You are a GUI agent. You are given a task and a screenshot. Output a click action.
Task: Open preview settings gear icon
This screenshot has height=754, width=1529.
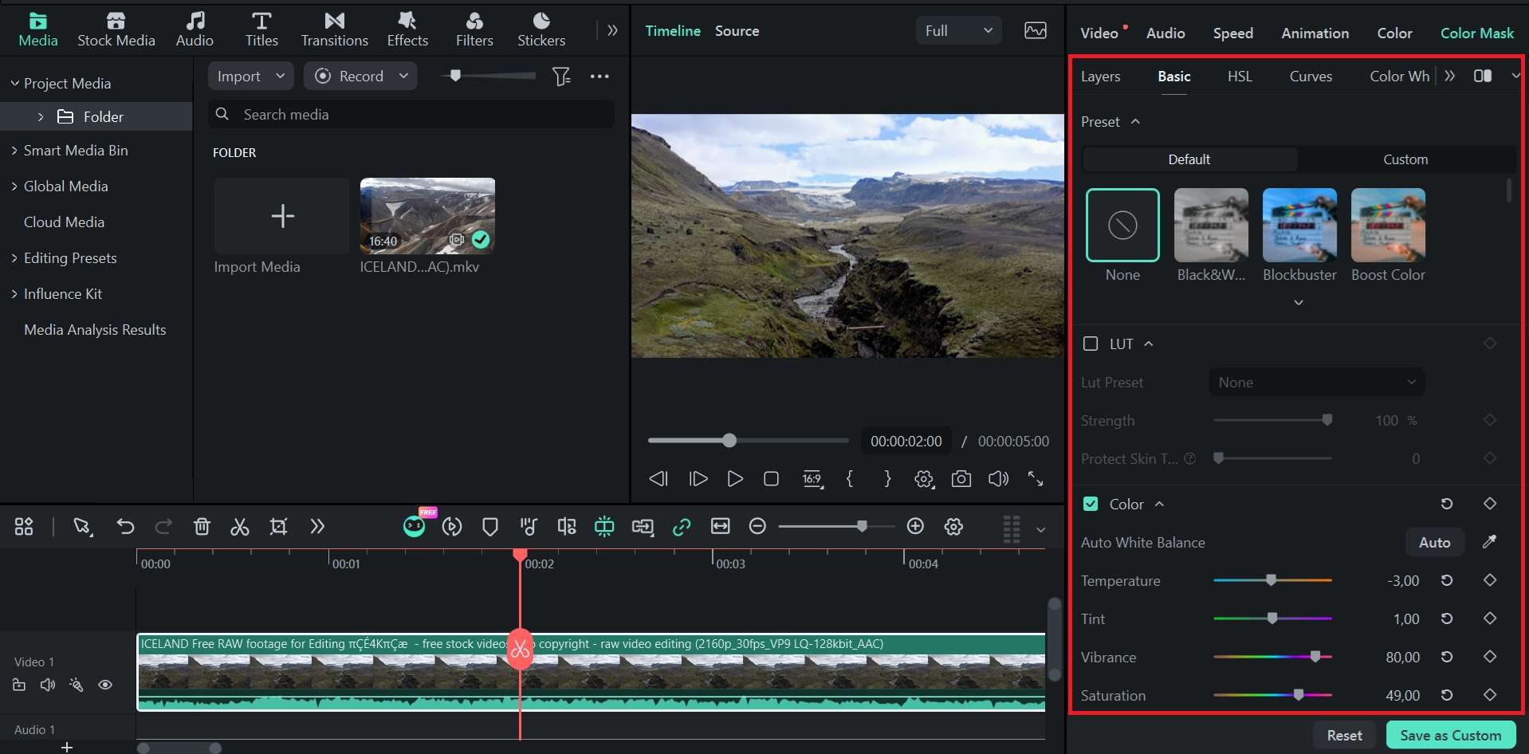(924, 479)
